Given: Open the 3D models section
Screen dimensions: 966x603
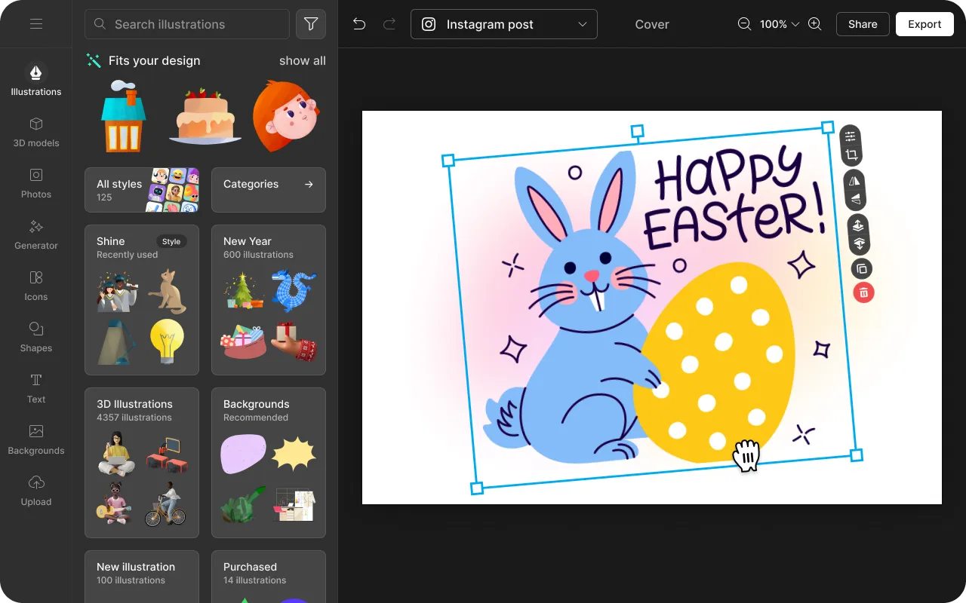Looking at the screenshot, I should pyautogui.click(x=35, y=131).
